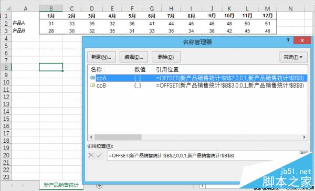315x191 pixels.
Task: Click the 引用位置 formula input field
Action: 203,156
